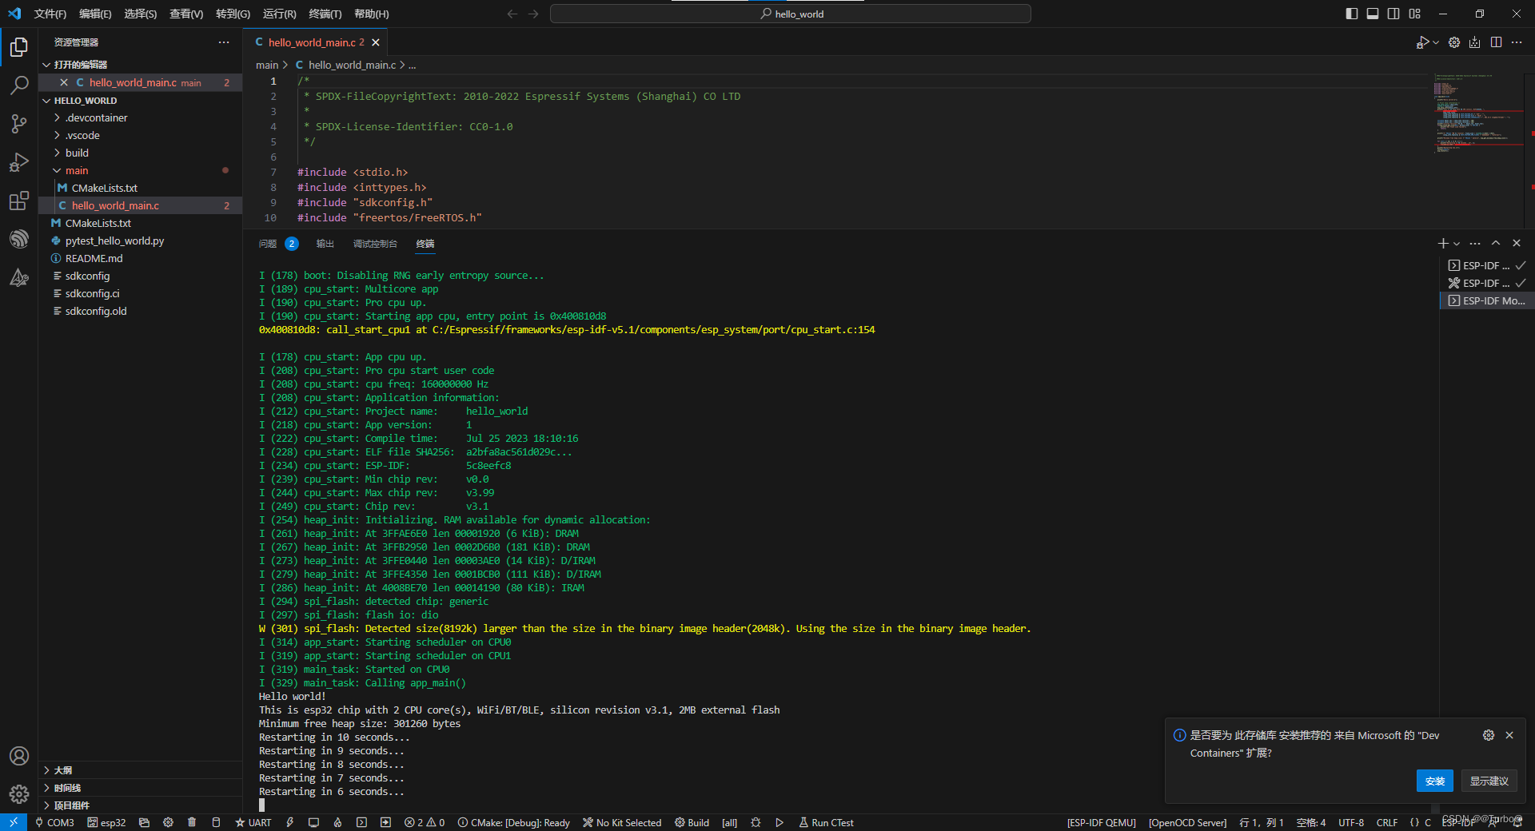Image resolution: width=1535 pixels, height=831 pixels.
Task: Click the Build button in status bar
Action: tap(692, 823)
